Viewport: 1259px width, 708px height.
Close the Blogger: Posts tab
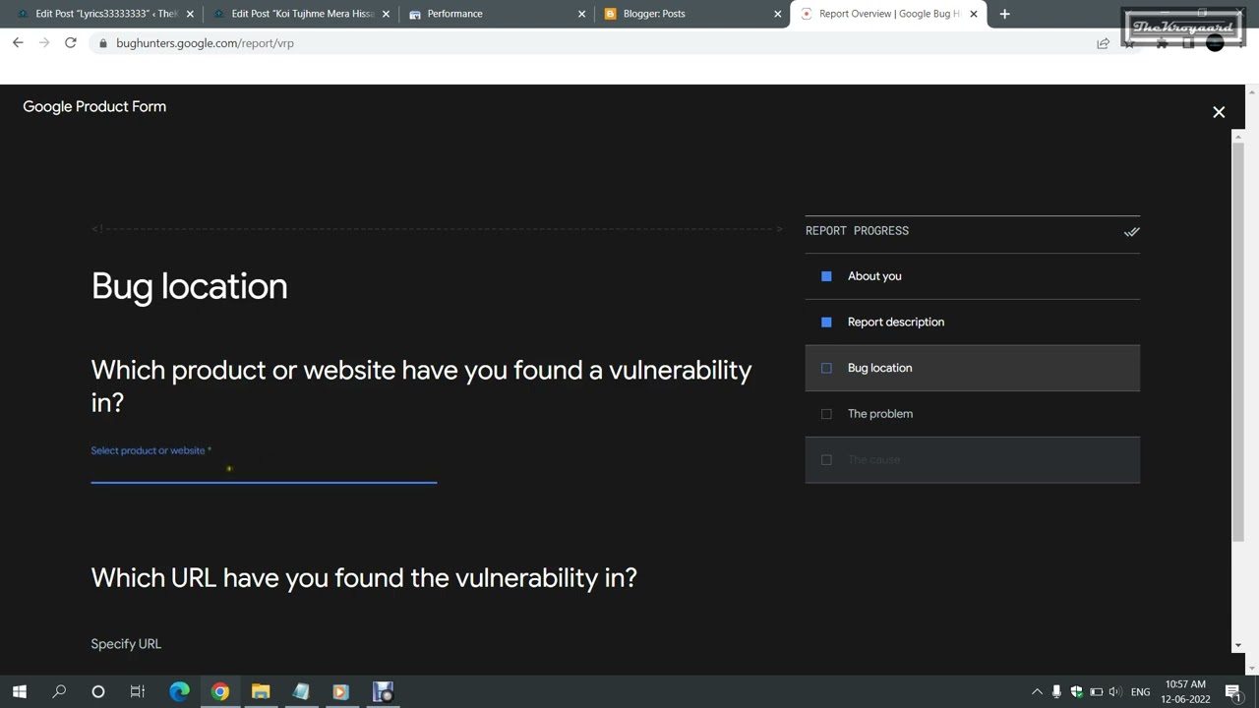click(778, 14)
